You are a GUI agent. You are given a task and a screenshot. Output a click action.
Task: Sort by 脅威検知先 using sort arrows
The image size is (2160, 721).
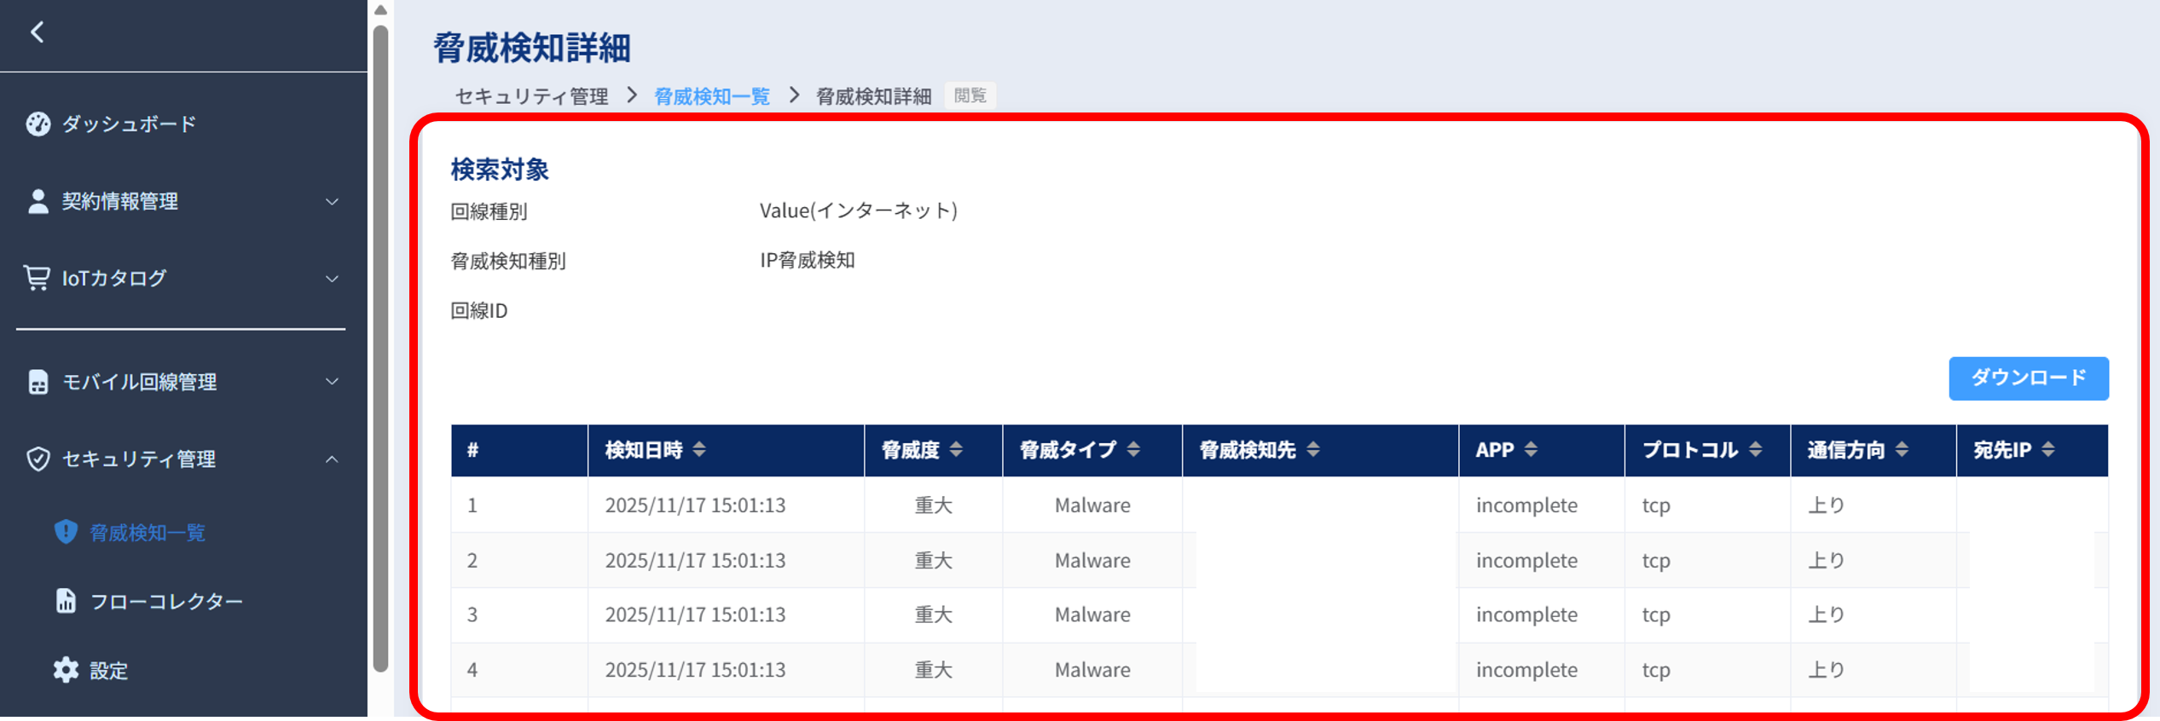1313,450
